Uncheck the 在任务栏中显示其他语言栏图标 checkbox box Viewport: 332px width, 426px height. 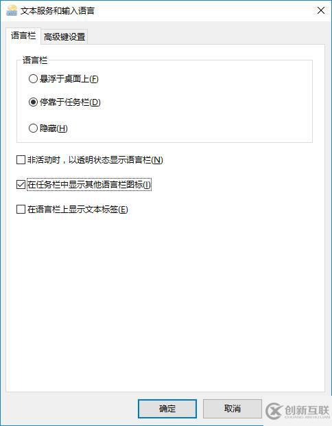[21, 184]
